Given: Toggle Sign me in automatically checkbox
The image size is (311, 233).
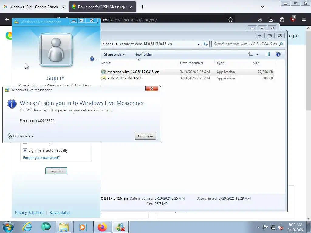Looking at the screenshot, I should pos(25,150).
